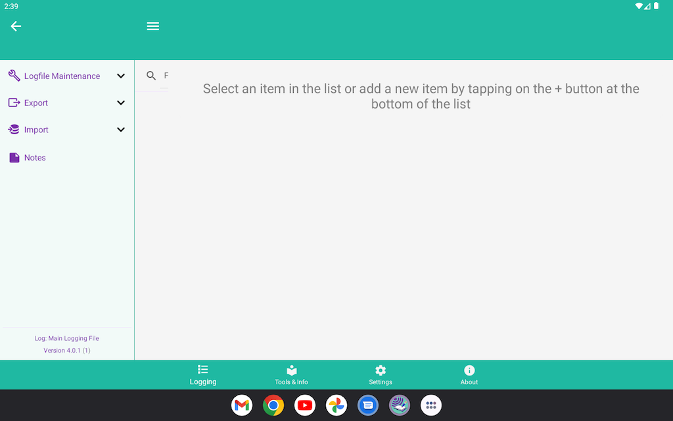Click the search magnifier icon
The image size is (673, 421).
151,76
